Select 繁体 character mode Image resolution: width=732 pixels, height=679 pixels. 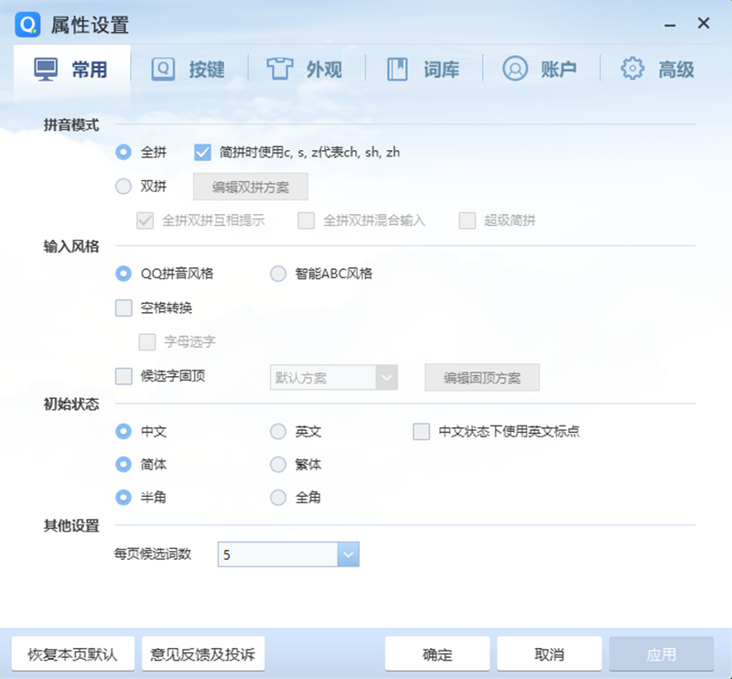coord(277,464)
